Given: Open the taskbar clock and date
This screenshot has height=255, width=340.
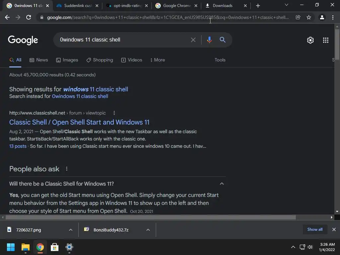Looking at the screenshot, I should [x=327, y=247].
